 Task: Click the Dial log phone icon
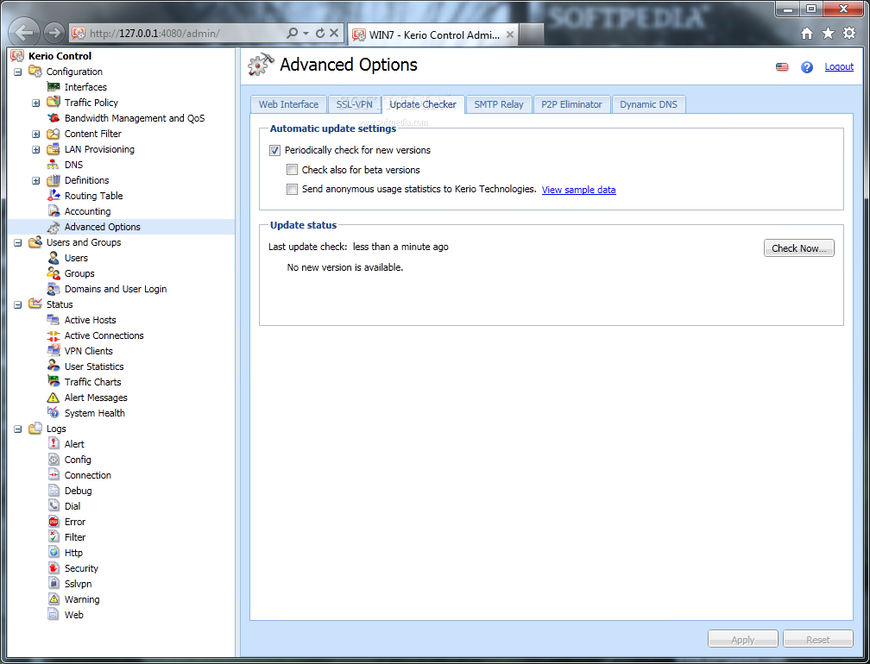54,506
